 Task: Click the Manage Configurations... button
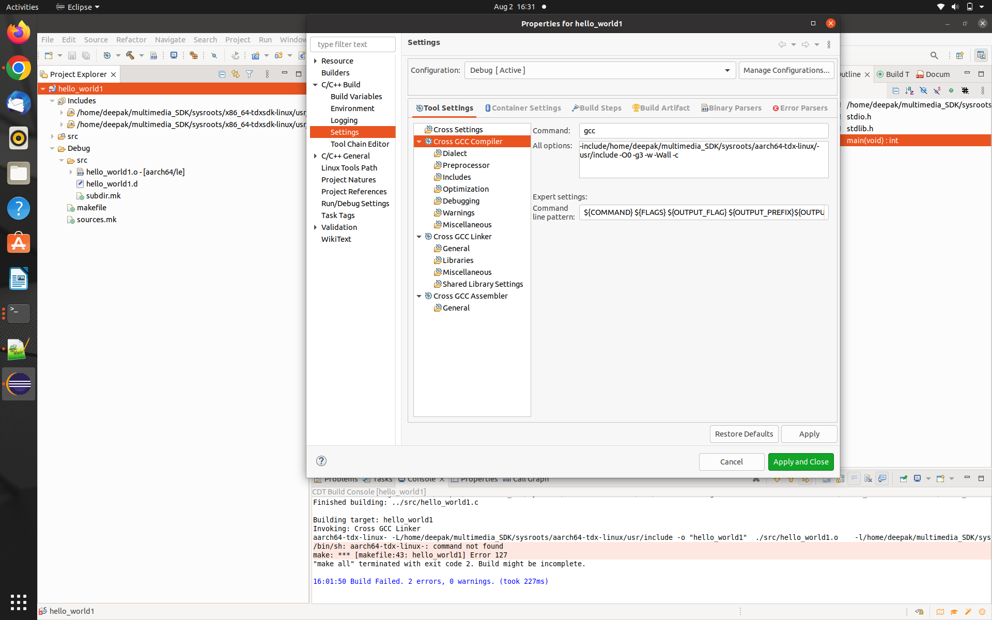tap(786, 70)
